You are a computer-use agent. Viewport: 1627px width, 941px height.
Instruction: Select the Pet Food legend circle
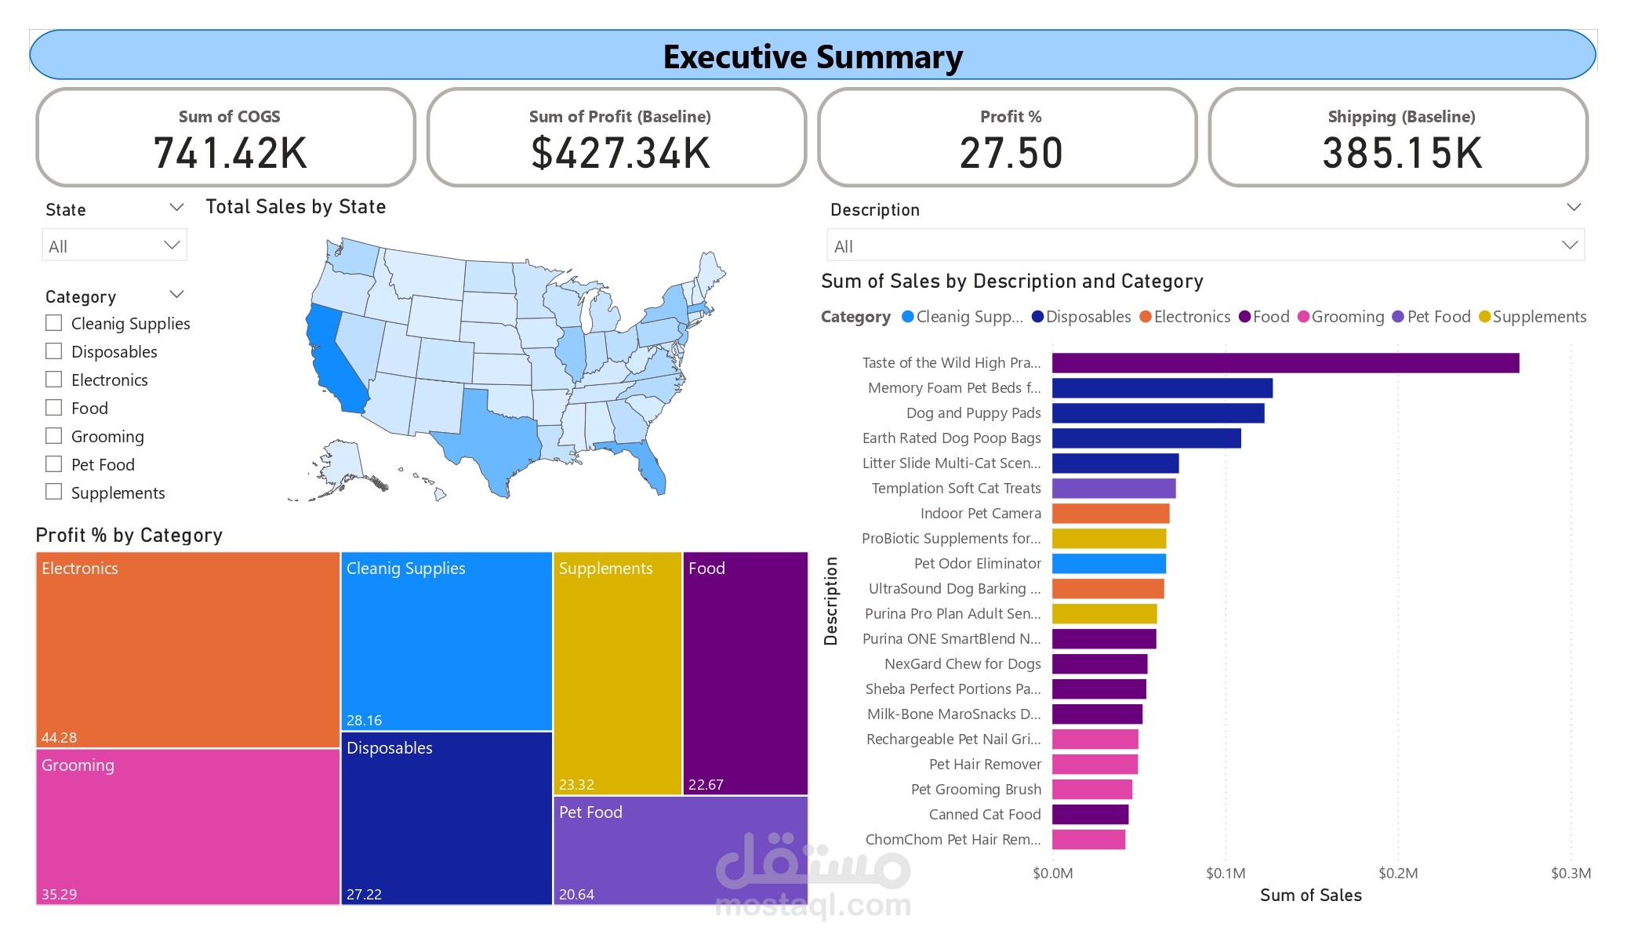(x=1397, y=317)
